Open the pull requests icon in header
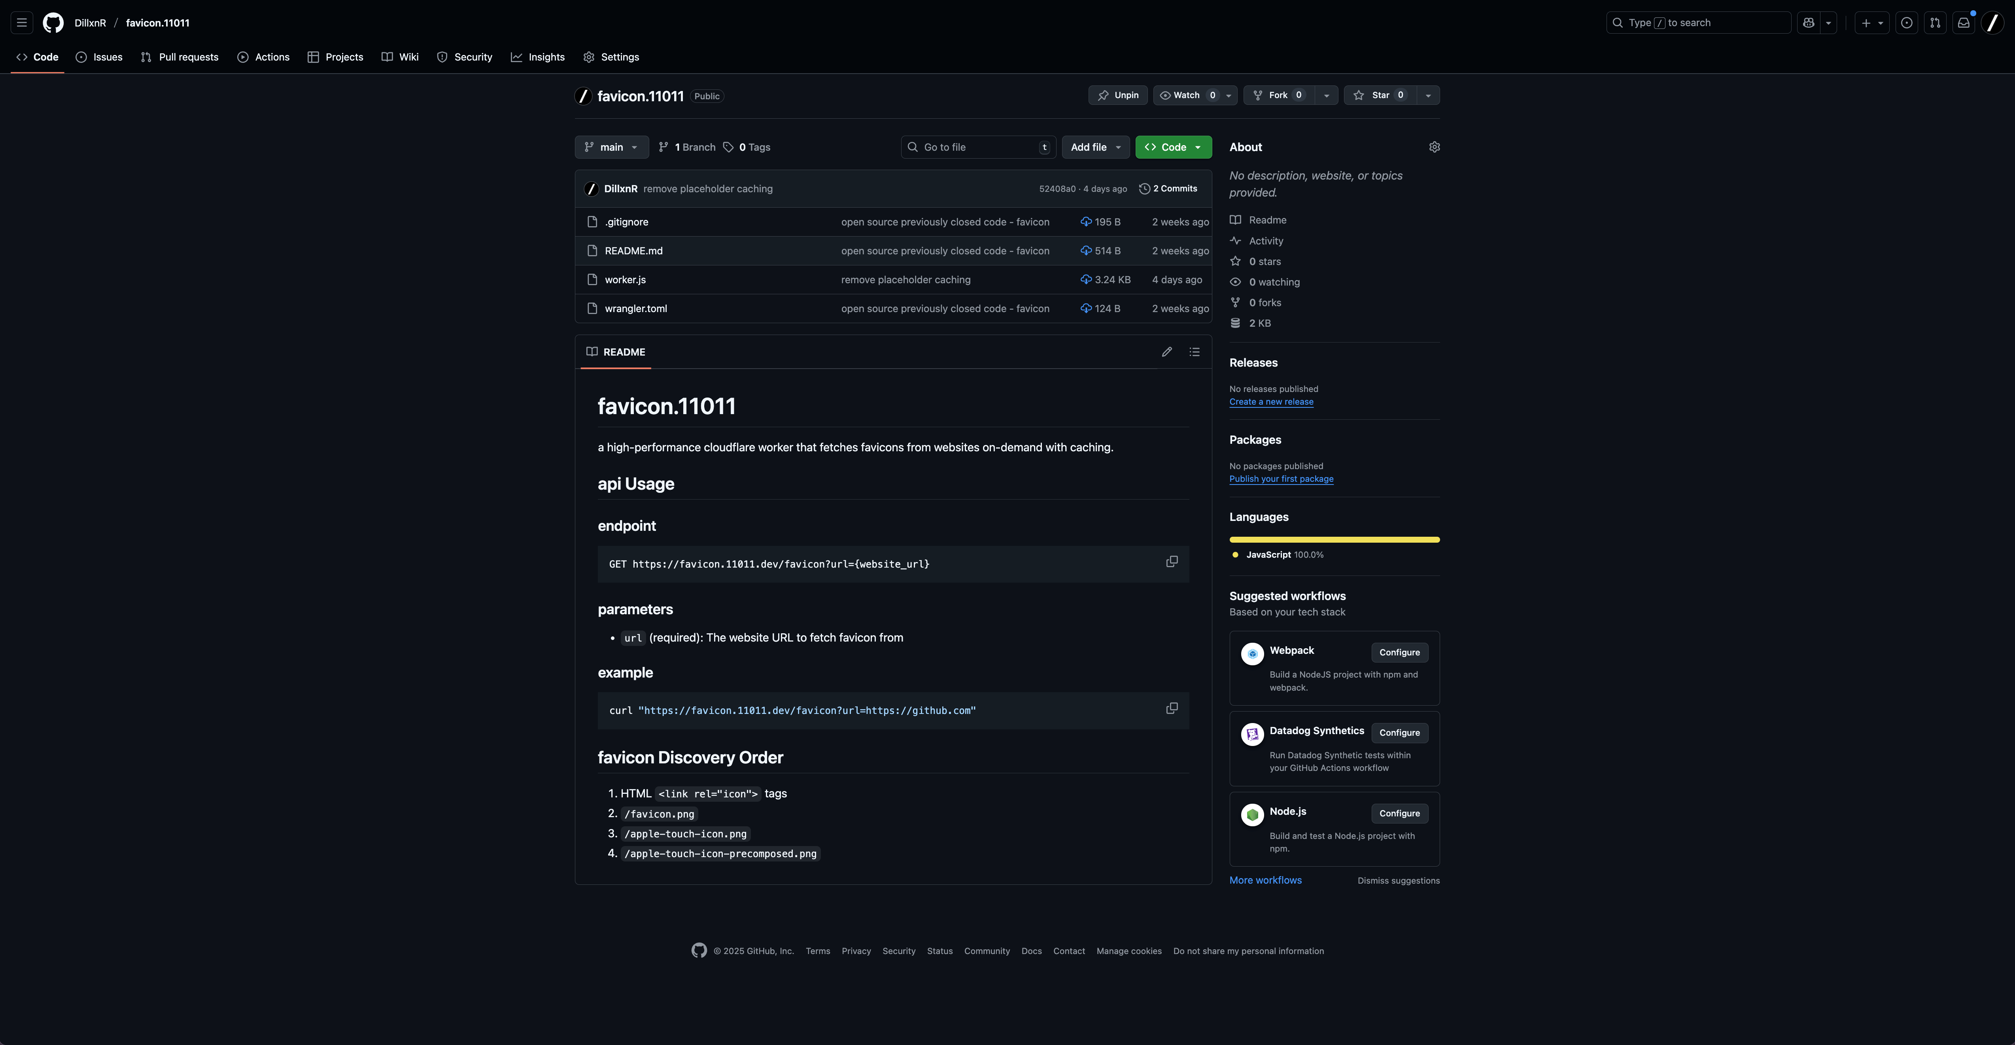 [1935, 23]
